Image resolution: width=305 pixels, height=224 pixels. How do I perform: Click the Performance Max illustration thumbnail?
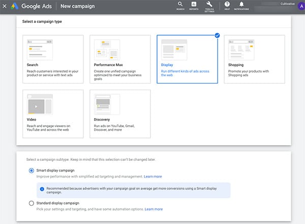click(x=107, y=50)
